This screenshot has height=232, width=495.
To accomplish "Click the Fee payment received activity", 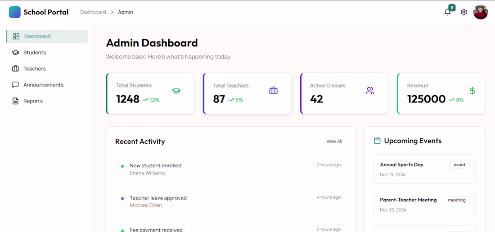I will coord(156,230).
